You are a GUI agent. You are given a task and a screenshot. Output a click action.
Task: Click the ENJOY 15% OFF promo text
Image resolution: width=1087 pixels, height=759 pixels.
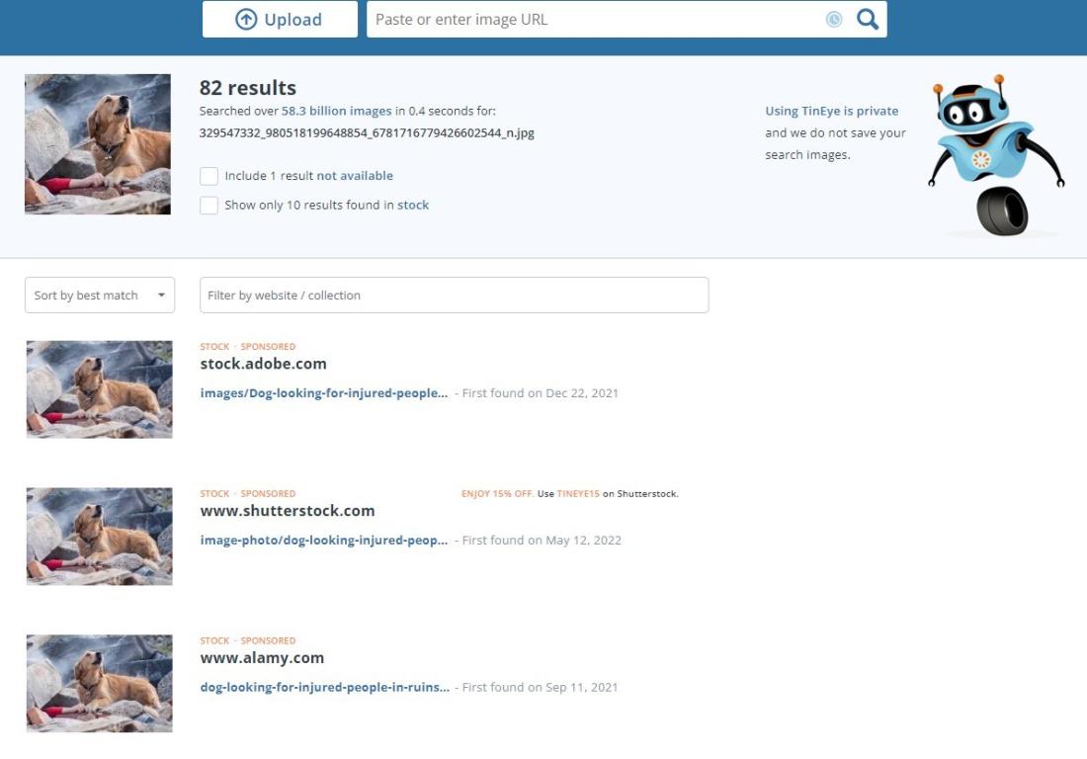[497, 494]
